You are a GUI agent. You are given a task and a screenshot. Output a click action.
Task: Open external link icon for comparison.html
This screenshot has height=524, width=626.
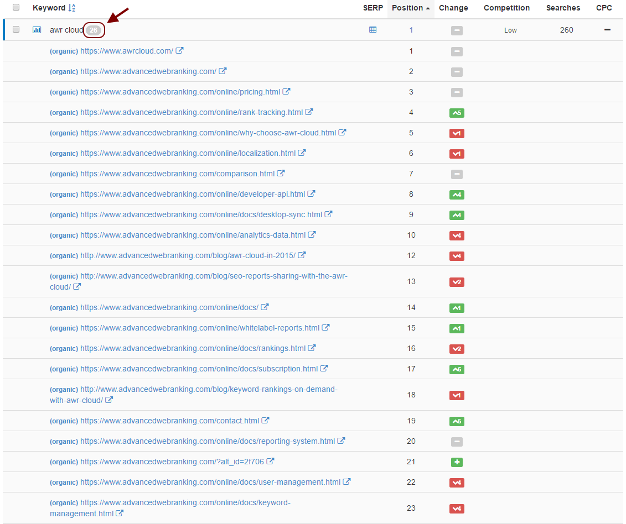[x=281, y=174]
